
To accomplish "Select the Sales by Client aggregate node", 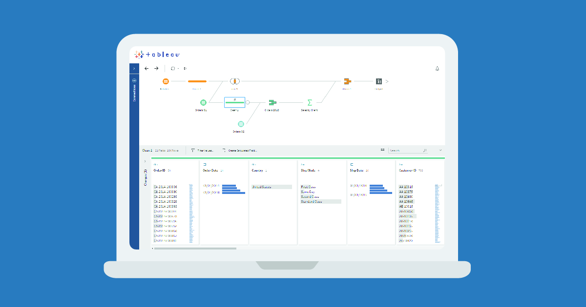I will click(x=310, y=102).
